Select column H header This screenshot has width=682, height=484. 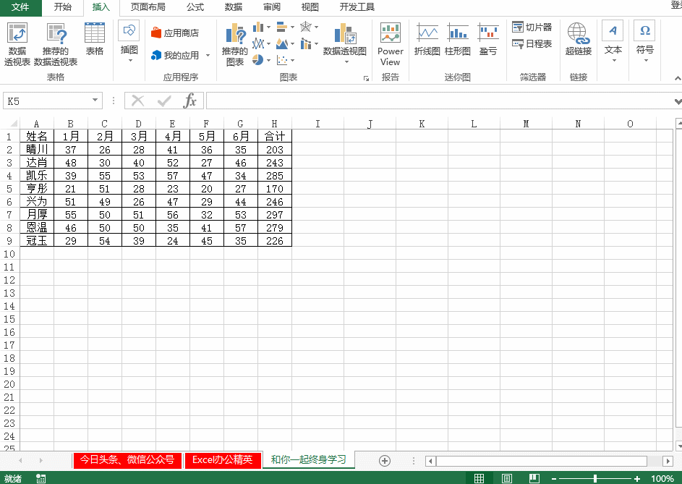[274, 124]
